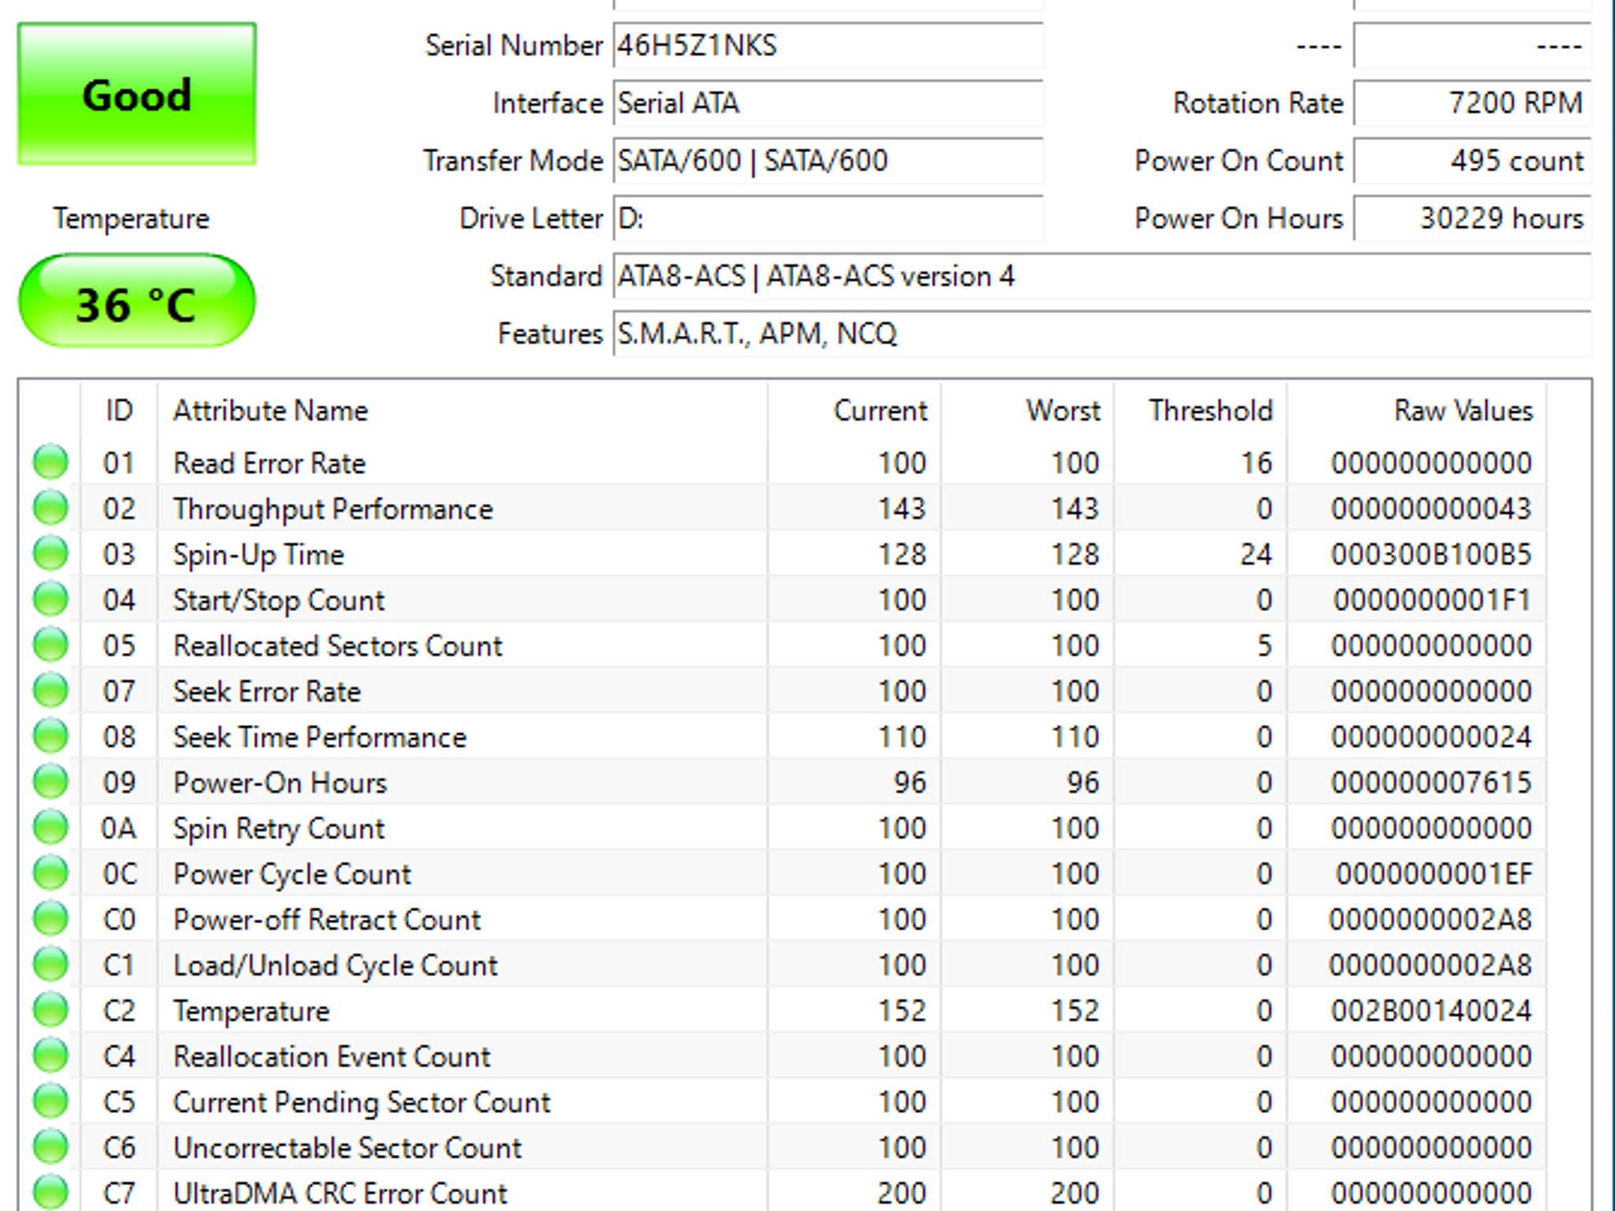
Task: Select the Serial Number field showing 46H5Z1NKS
Action: click(828, 45)
